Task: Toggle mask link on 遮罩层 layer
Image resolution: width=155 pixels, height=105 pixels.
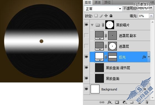Action: (106, 46)
